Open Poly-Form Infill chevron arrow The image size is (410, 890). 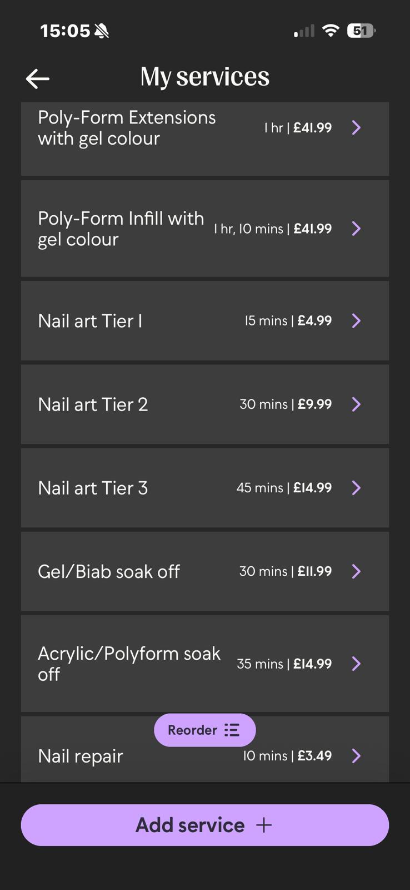357,229
